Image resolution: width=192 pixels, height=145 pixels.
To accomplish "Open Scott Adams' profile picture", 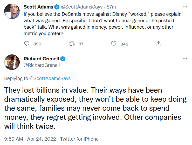I will point(12,11).
